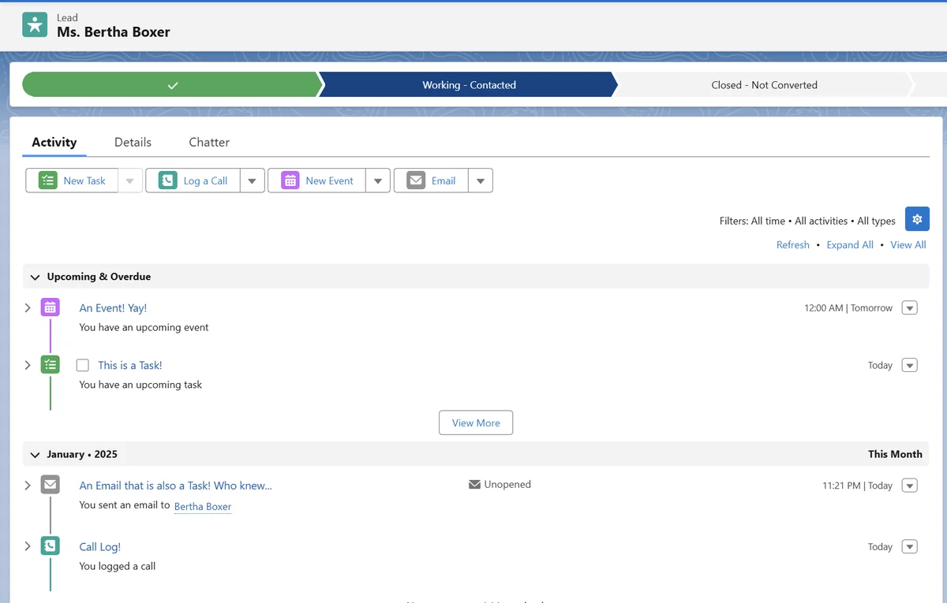Collapse the January 2025 section
Screen dimensions: 947x603
tap(35, 455)
